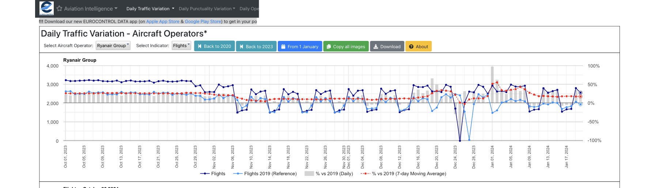
Task: Click the EUROCONTROL logo icon
Action: click(x=46, y=8)
